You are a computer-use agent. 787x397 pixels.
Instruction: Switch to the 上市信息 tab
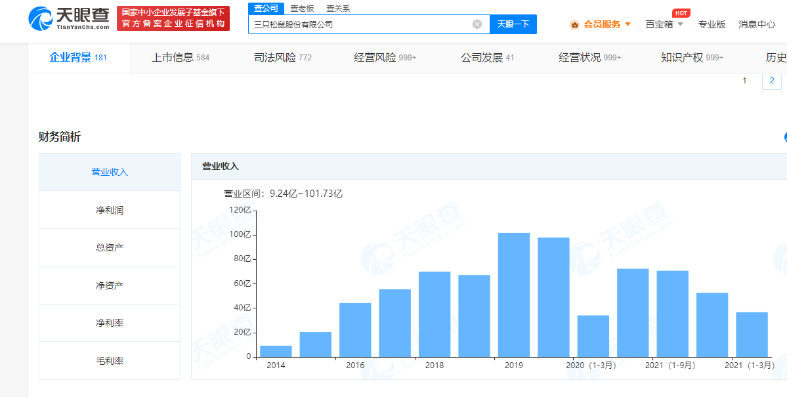tap(181, 58)
